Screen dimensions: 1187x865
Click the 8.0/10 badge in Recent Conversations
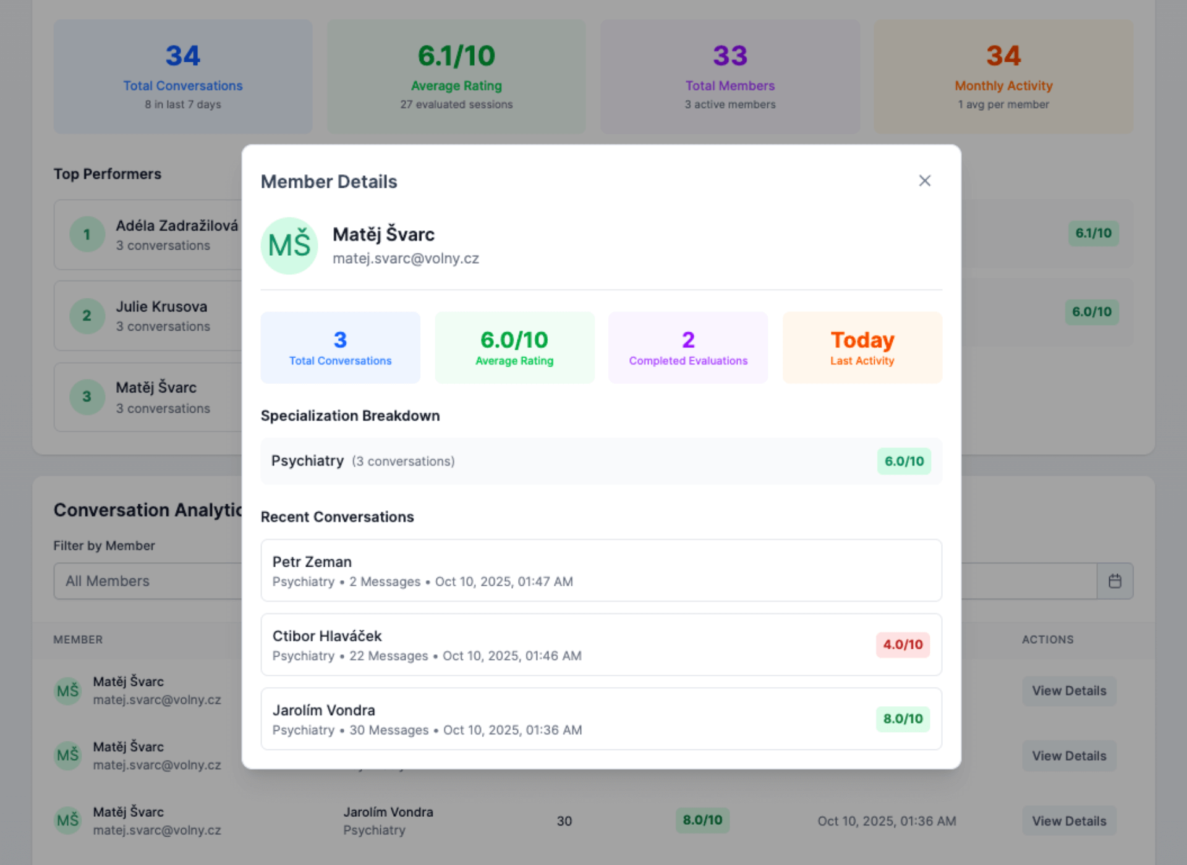(x=902, y=719)
